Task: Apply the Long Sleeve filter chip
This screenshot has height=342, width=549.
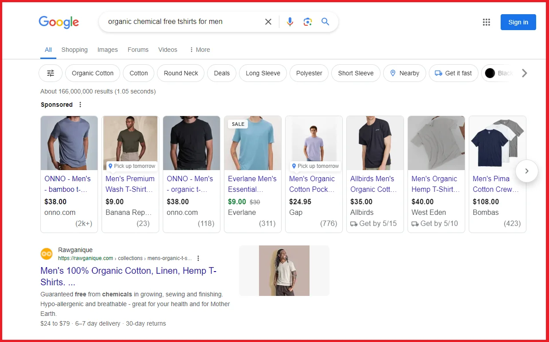Action: (x=263, y=73)
